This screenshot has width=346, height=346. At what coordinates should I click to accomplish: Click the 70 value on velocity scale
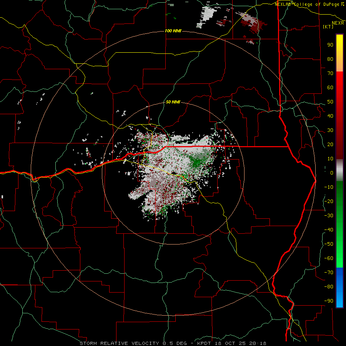click(x=330, y=73)
